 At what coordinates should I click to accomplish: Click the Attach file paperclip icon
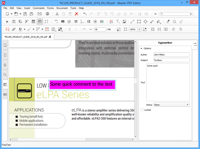pos(14,29)
